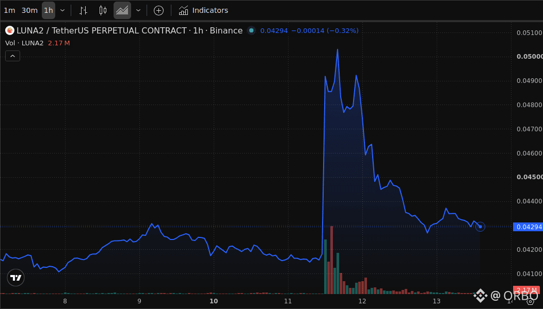This screenshot has height=309, width=543.
Task: Collapse the indicator legend with chevron
Action: click(x=12, y=56)
